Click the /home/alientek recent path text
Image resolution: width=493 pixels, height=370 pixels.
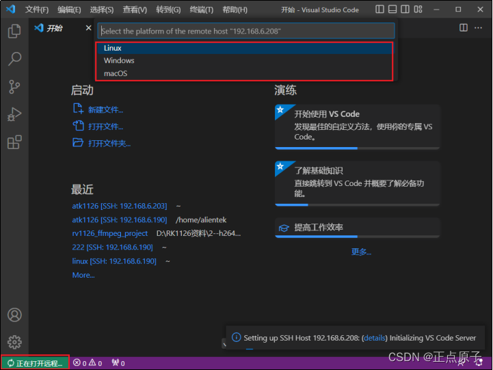201,220
